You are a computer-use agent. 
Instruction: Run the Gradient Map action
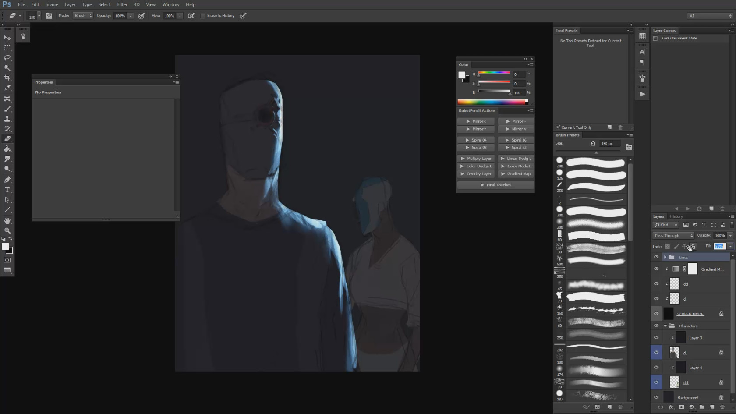coord(516,174)
